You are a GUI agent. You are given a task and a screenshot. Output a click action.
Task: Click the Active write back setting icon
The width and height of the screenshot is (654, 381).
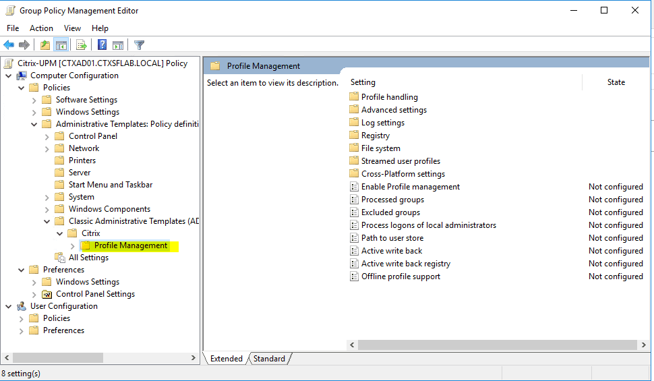coord(354,251)
